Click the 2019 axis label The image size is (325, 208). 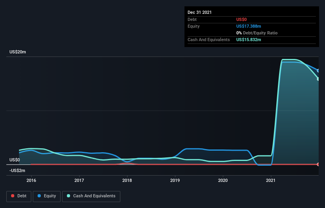click(175, 180)
